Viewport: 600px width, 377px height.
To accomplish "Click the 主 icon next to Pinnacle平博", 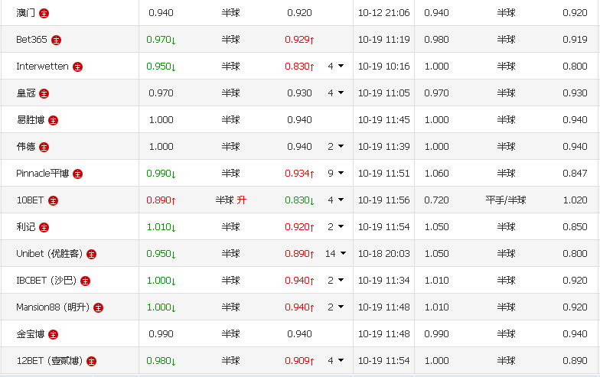I will 77,174.
